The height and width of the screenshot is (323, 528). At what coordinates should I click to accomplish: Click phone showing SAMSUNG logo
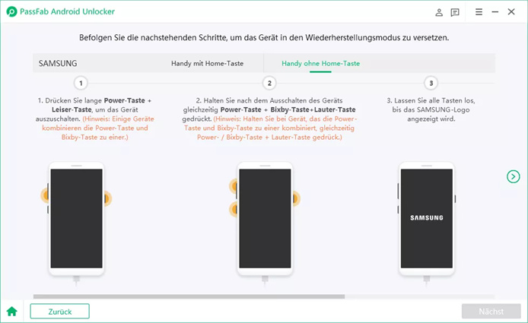[426, 219]
